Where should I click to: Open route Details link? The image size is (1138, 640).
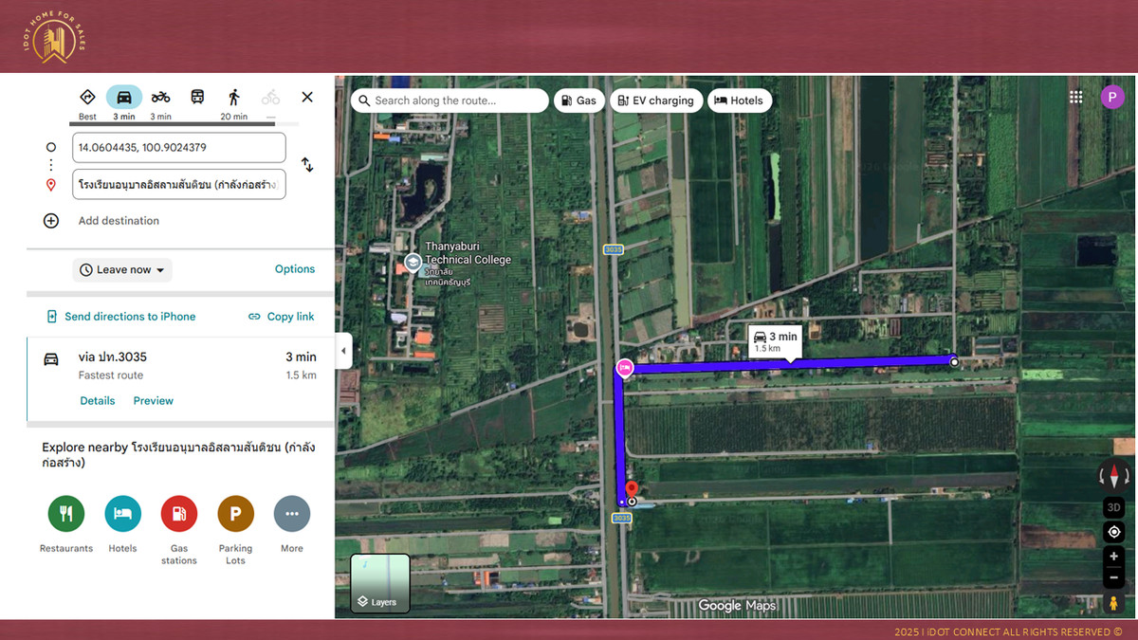tap(97, 401)
